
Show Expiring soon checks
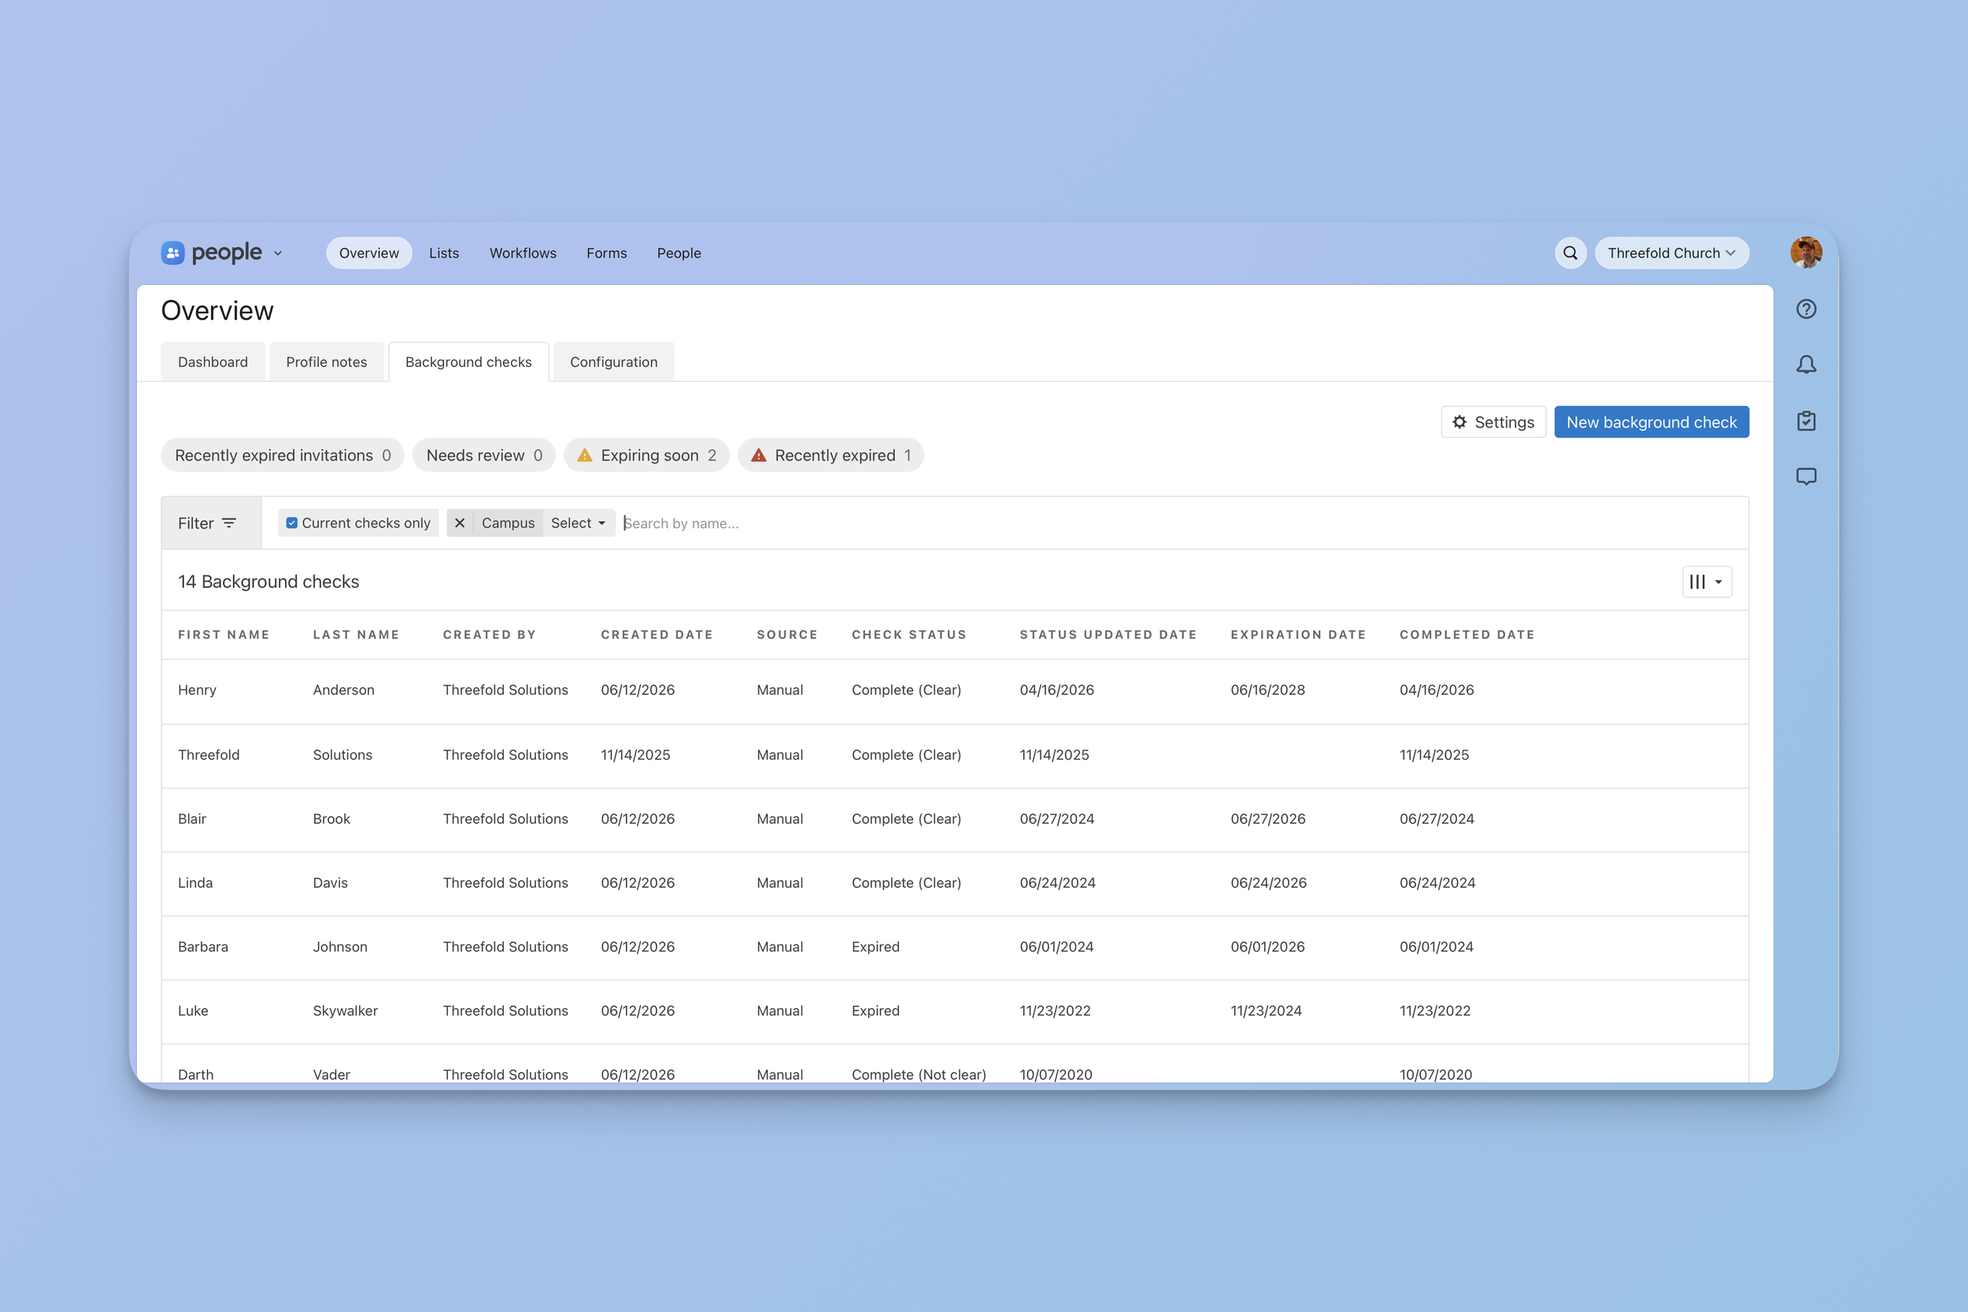tap(646, 455)
